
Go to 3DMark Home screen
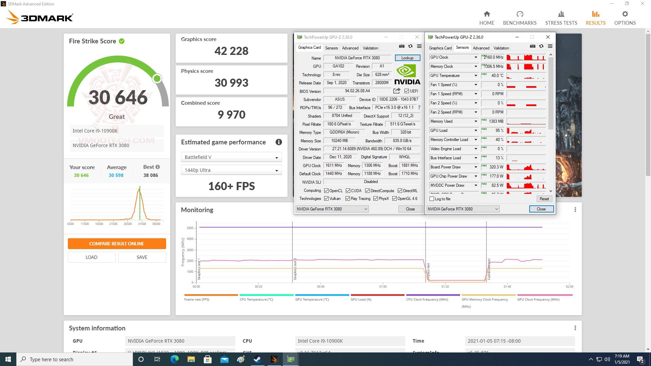pos(487,17)
